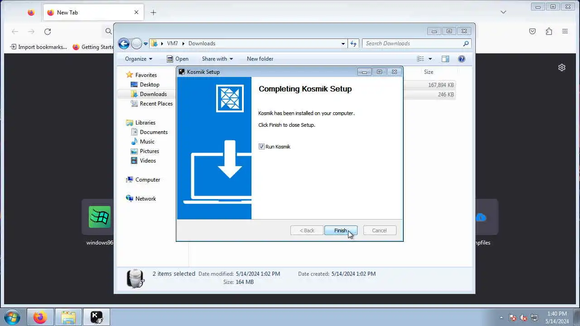Click Firefox in the taskbar
The image size is (580, 326).
[40, 317]
